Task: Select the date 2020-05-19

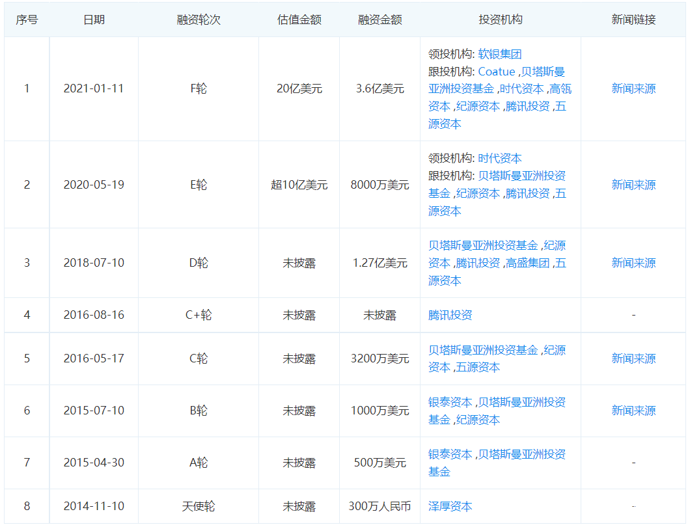Action: (94, 185)
